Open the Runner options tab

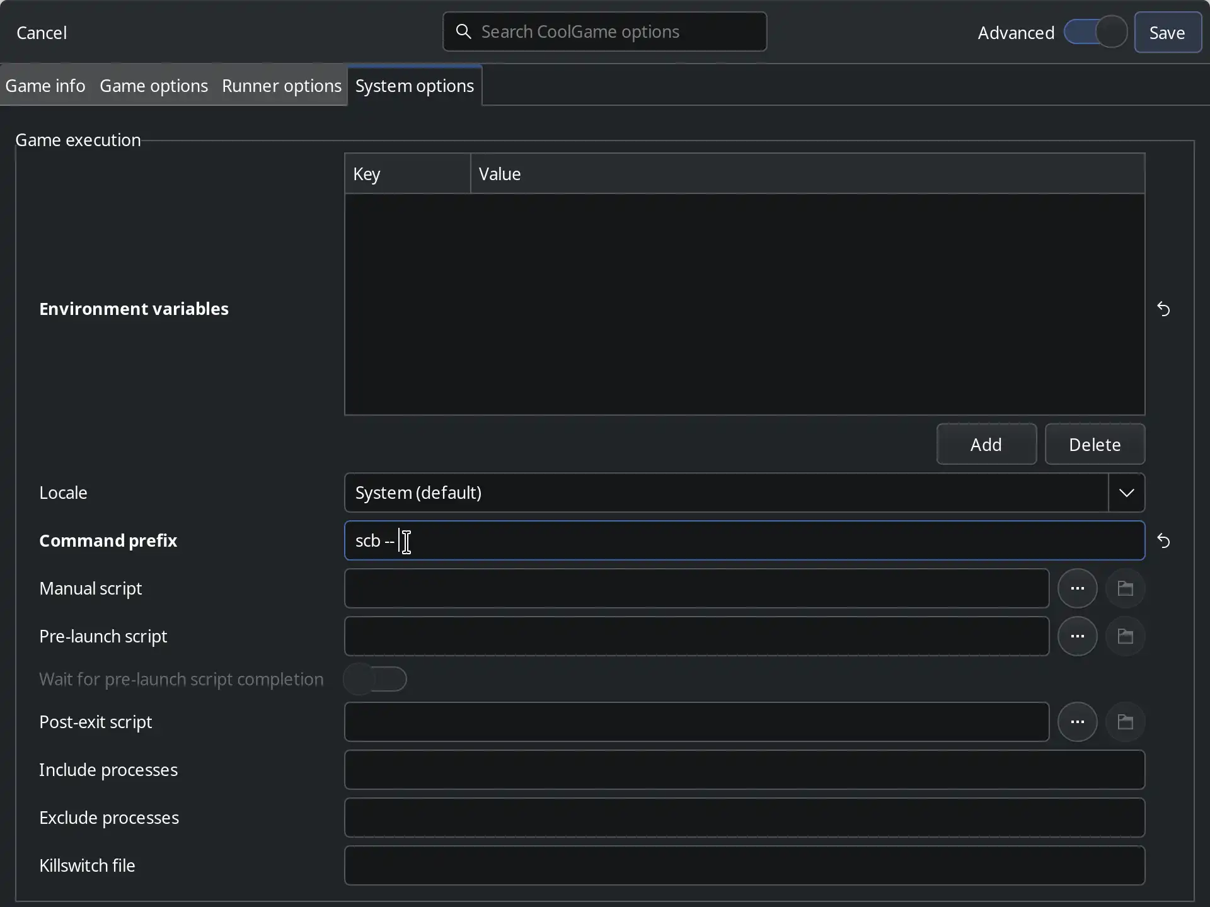[x=281, y=86]
